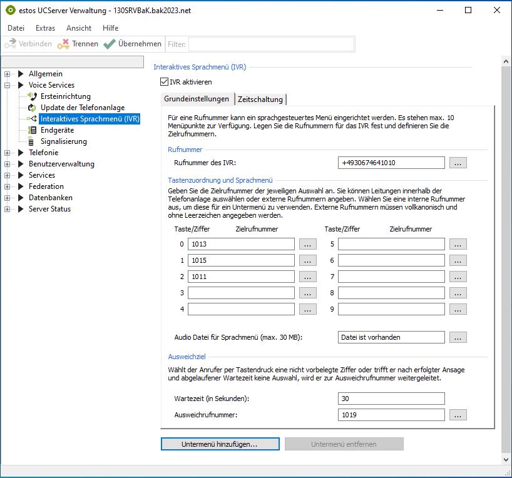Click Untermenü hinzufügen button

219,444
